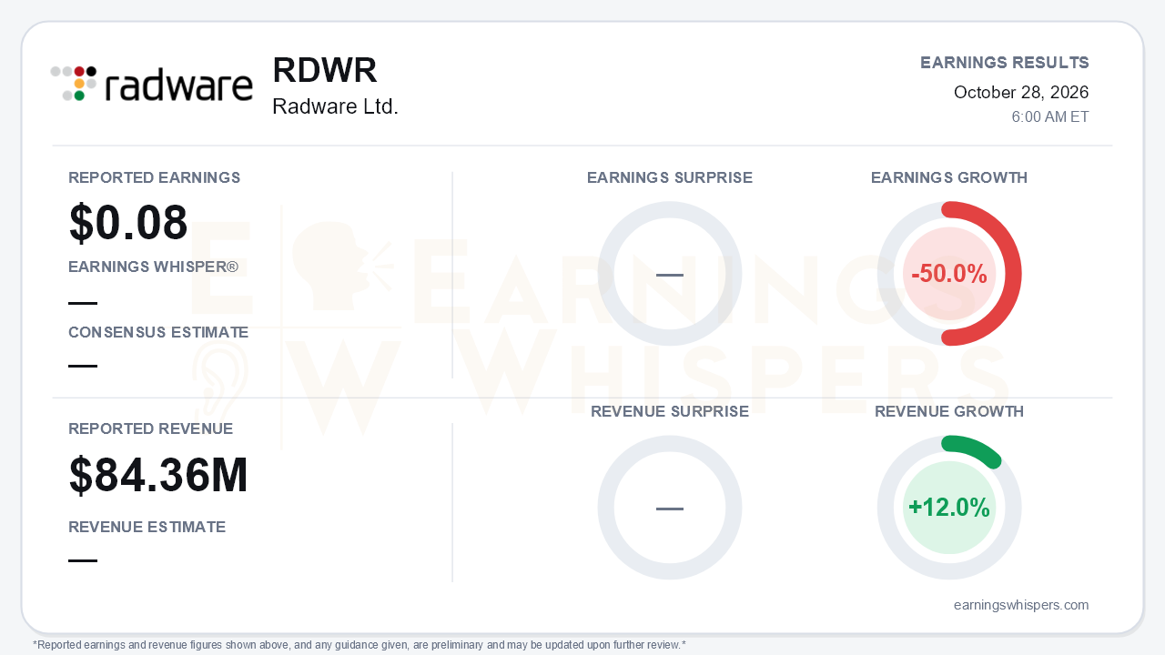This screenshot has height=655, width=1165.
Task: Click the Revenue Growth heading
Action: click(x=949, y=412)
